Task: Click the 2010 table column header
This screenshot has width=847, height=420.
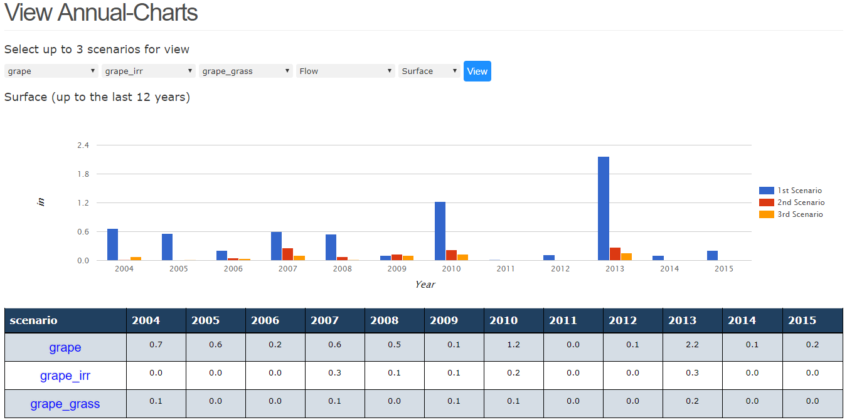Action: pos(513,320)
